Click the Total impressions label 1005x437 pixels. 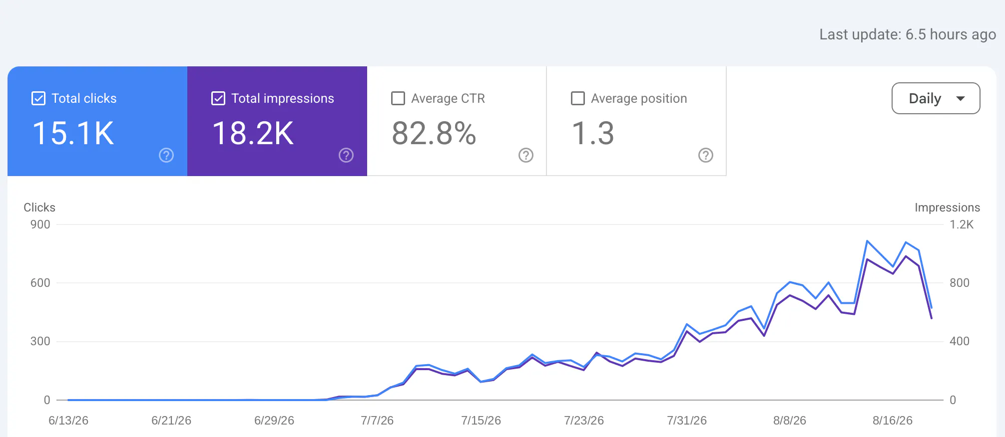[x=283, y=98]
